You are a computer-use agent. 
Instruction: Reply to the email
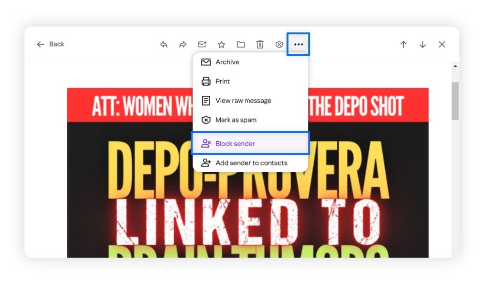point(164,45)
